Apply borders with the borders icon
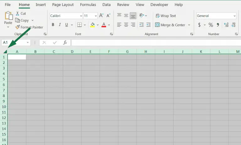Viewport: 241px width, 145px height. (79, 25)
